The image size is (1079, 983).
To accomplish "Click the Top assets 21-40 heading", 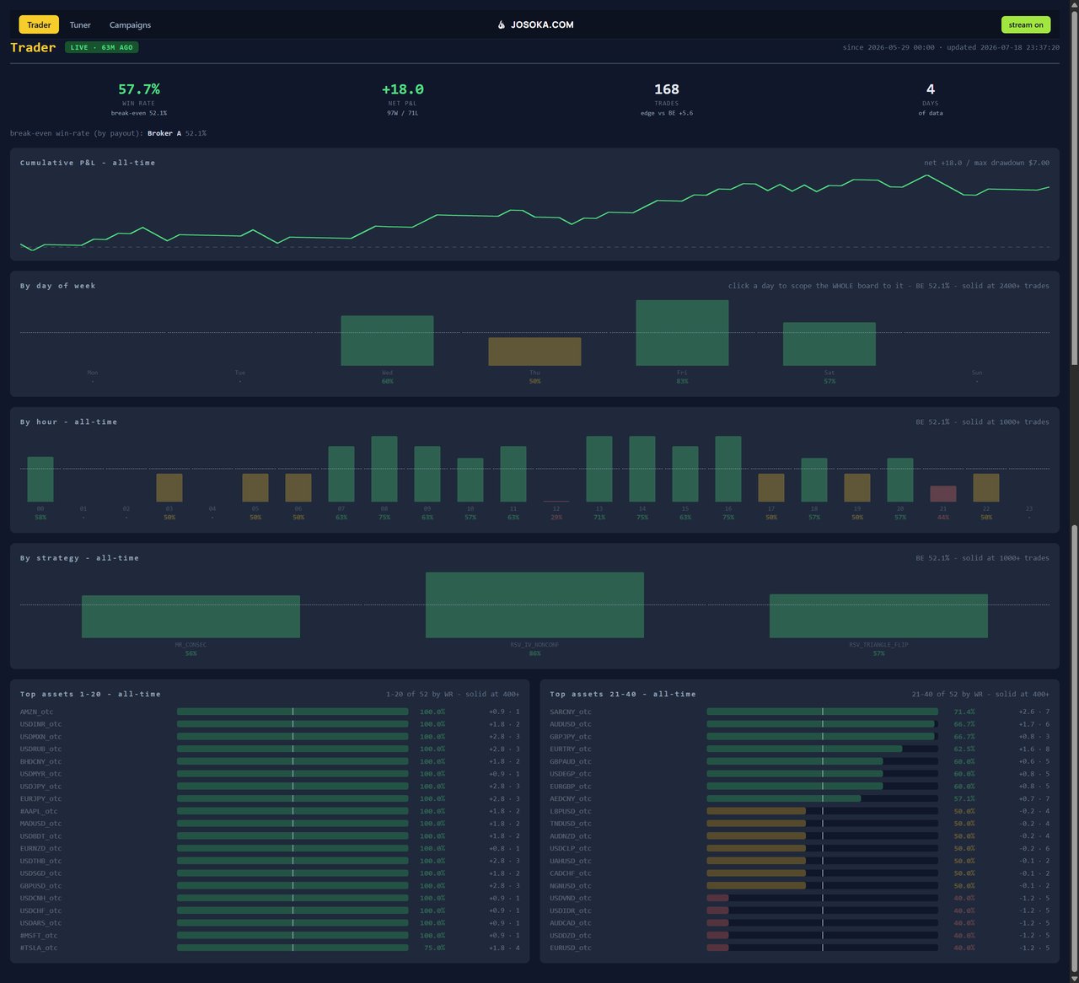I will 623,694.
